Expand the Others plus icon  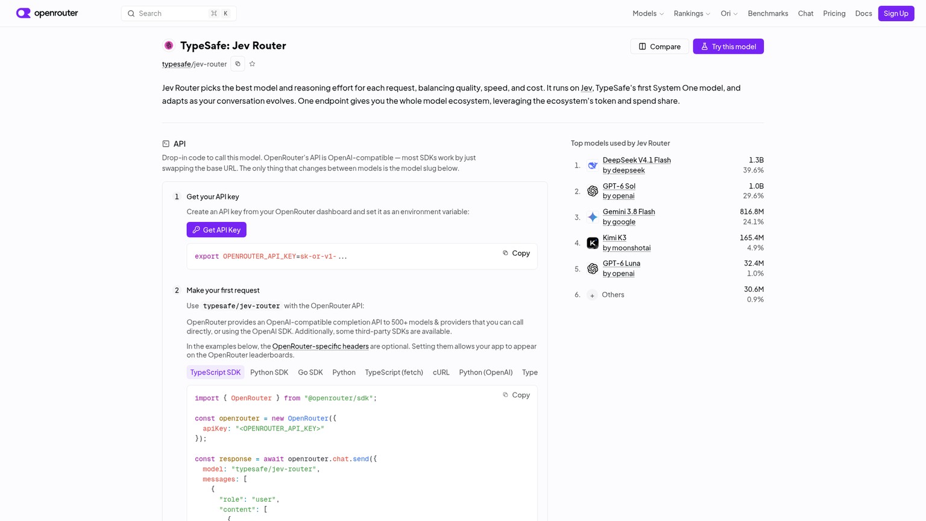pyautogui.click(x=593, y=295)
